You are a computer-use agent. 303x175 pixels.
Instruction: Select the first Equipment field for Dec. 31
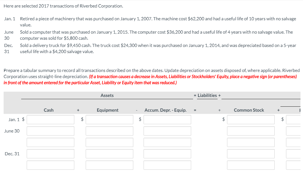point(109,154)
